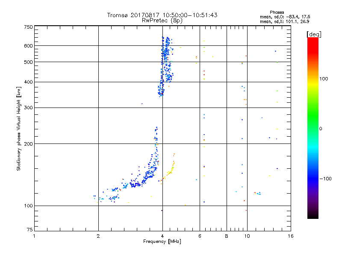Click the x-axis tick label '8'
342x257 pixels.
(227, 236)
